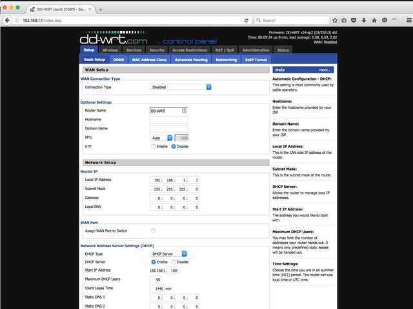Screen dimensions: 413x309
Task: Open a new tab with the plus button
Action: (x=101, y=10)
